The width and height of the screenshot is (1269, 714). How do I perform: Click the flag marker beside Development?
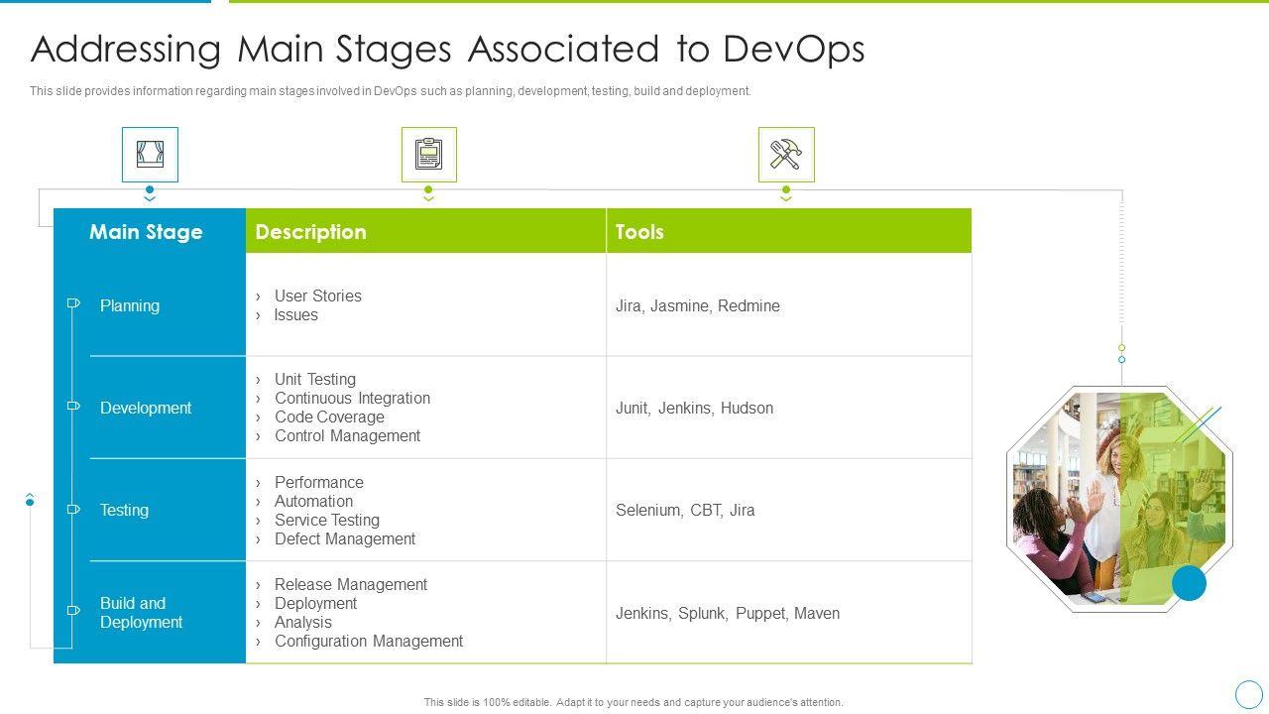click(73, 406)
